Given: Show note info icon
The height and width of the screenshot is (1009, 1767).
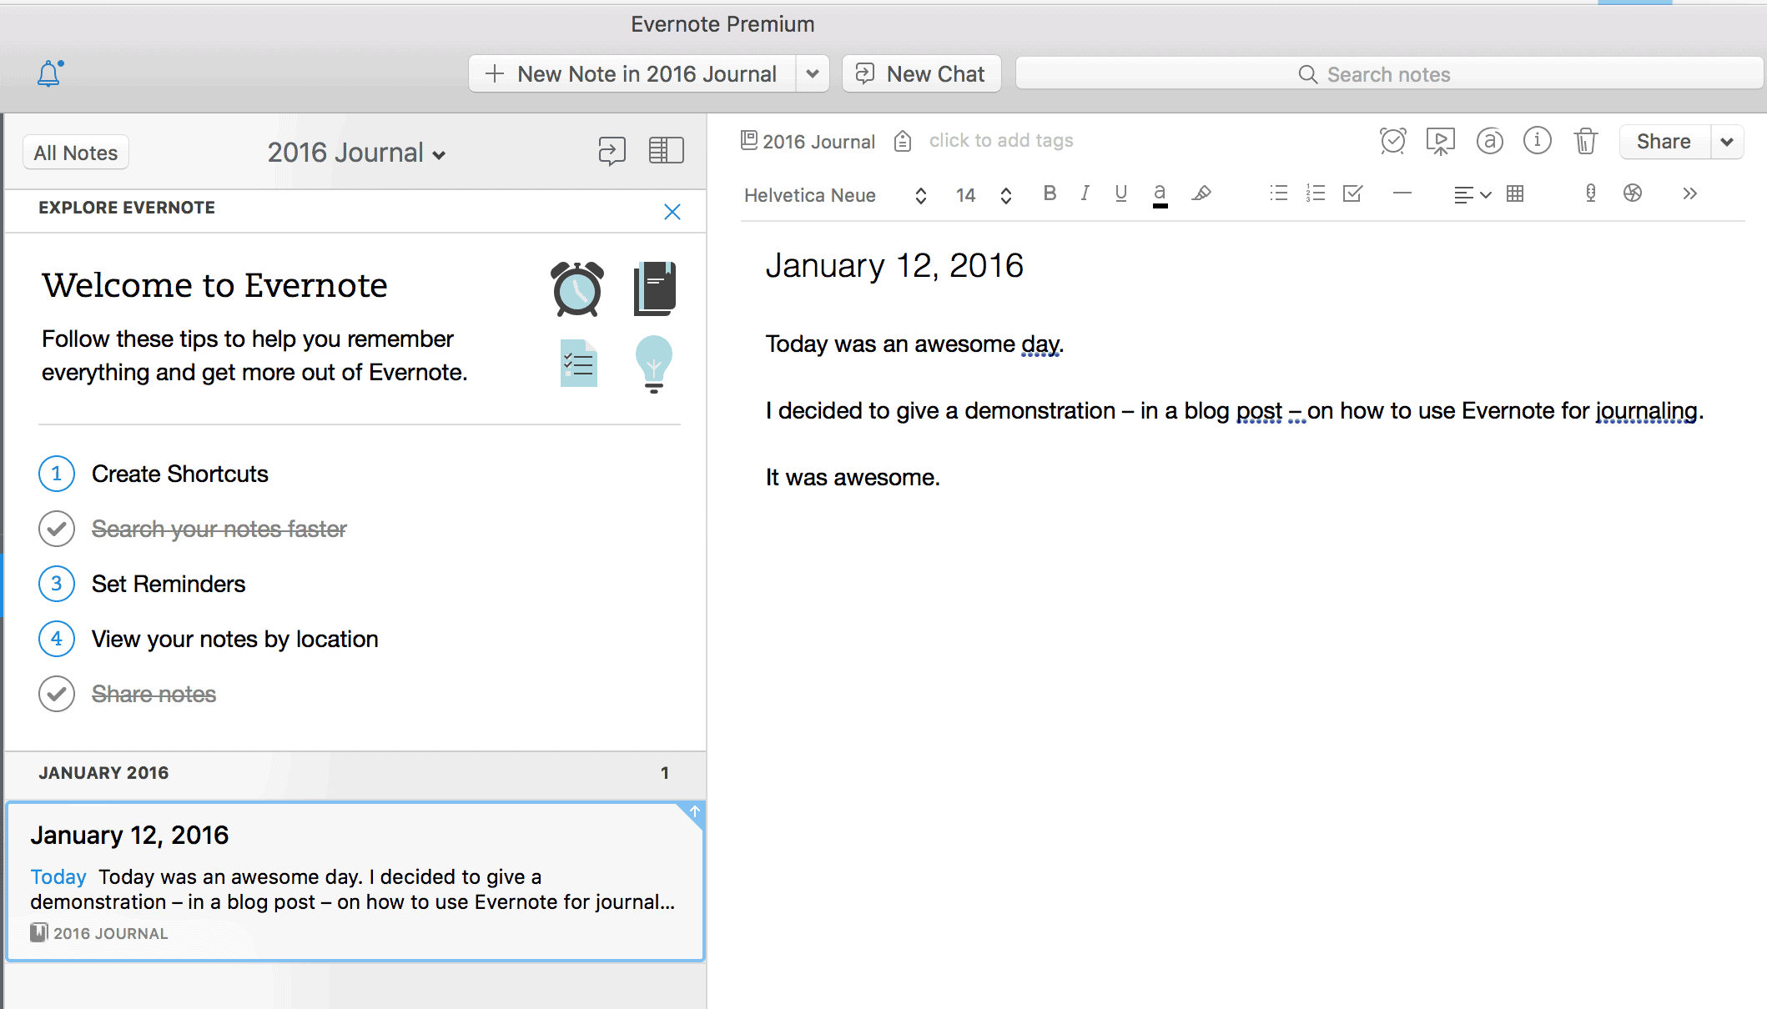Looking at the screenshot, I should click(1538, 140).
